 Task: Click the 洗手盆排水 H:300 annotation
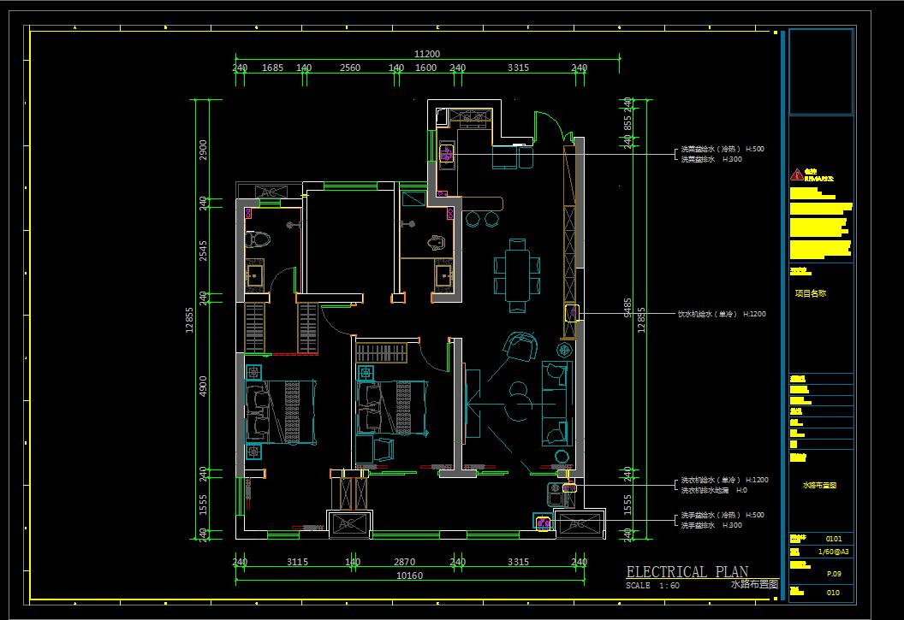pyautogui.click(x=711, y=526)
